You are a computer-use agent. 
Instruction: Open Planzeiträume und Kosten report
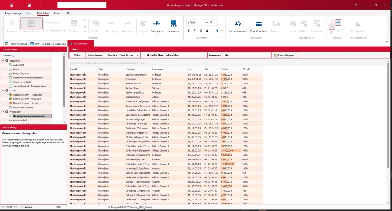[26, 103]
